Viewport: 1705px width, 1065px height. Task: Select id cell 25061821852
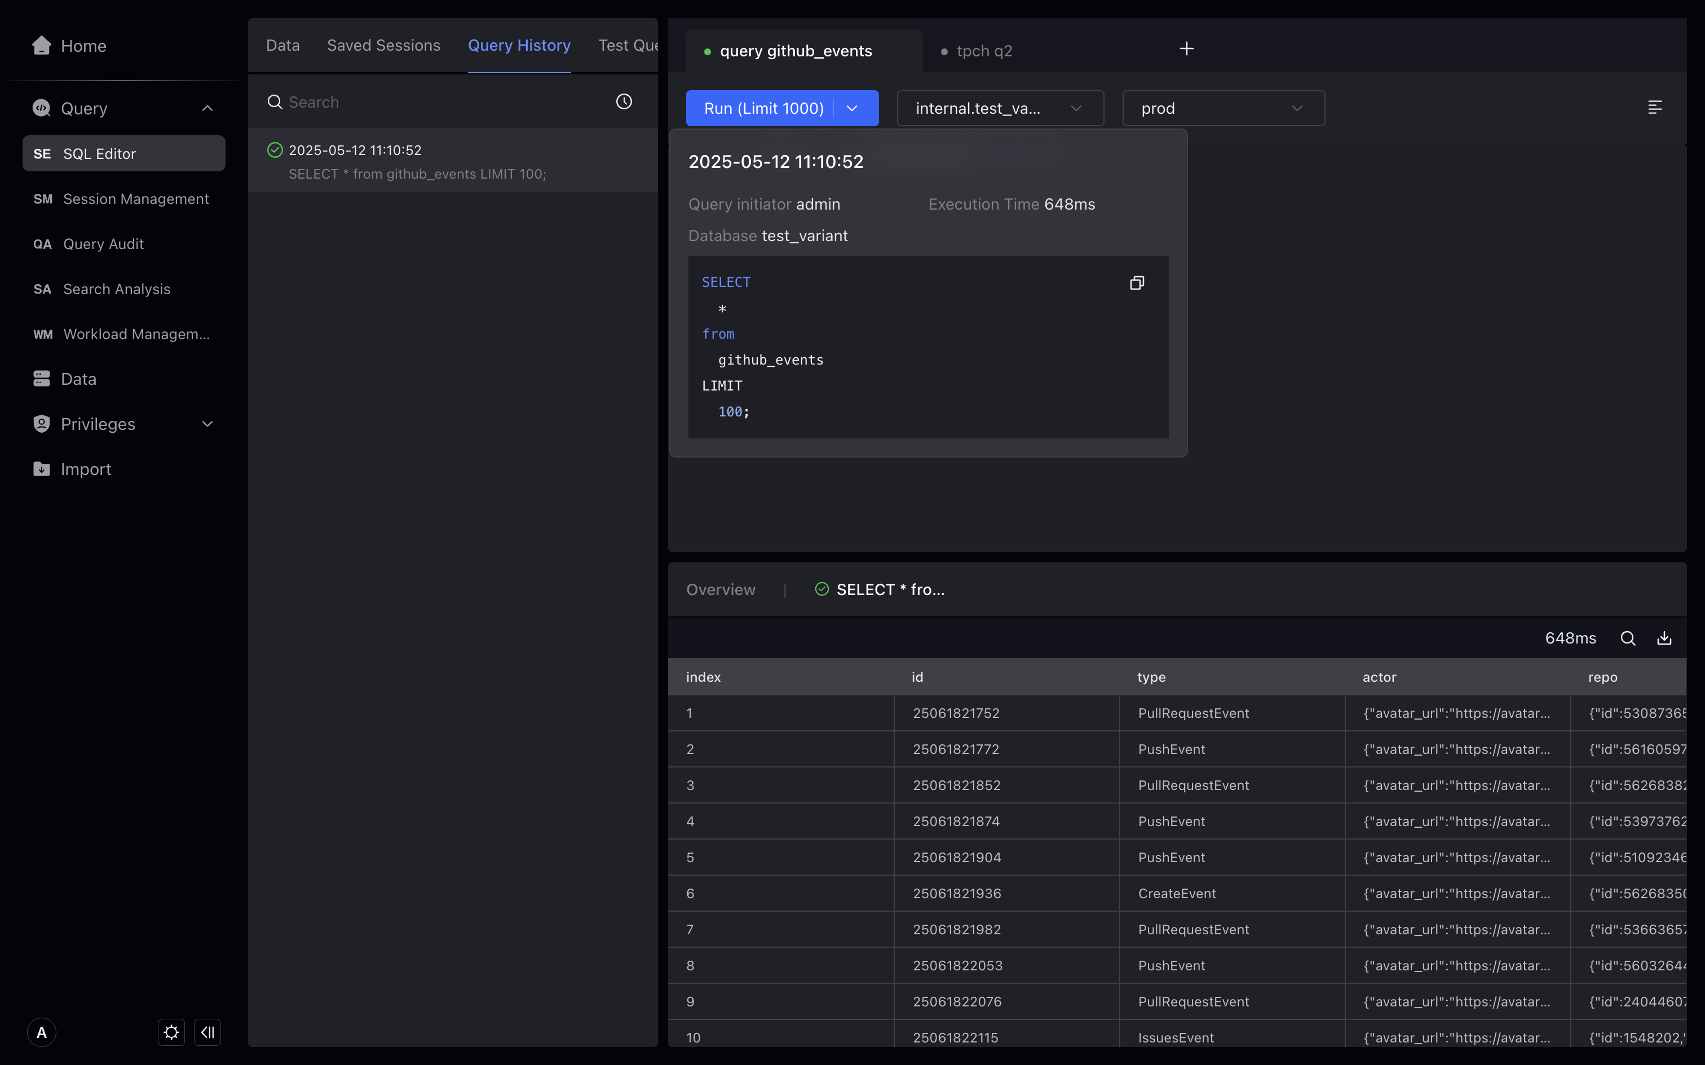[x=1006, y=784]
